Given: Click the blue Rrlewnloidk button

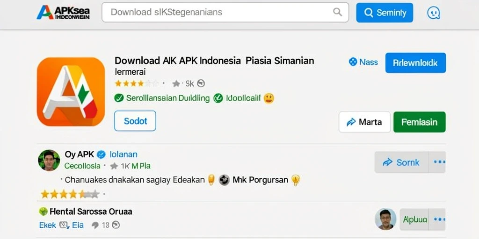Looking at the screenshot, I should (x=415, y=63).
